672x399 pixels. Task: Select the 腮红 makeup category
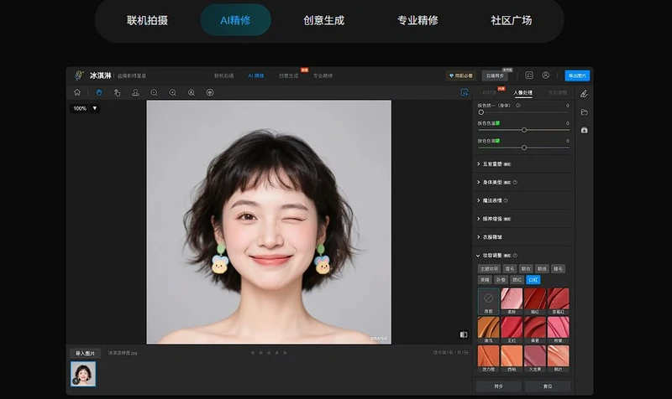coord(517,280)
